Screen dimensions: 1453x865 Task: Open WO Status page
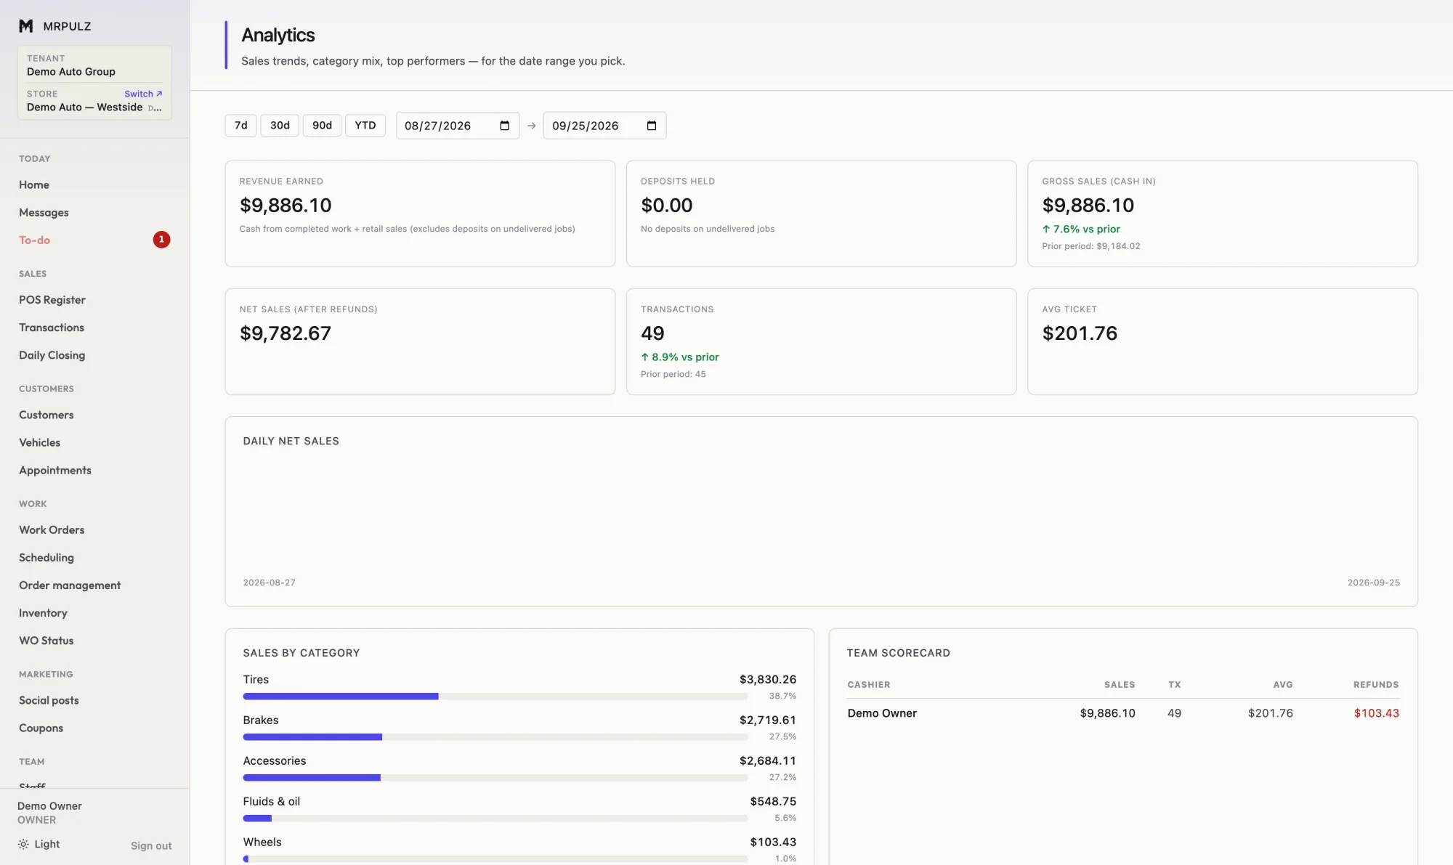46,641
